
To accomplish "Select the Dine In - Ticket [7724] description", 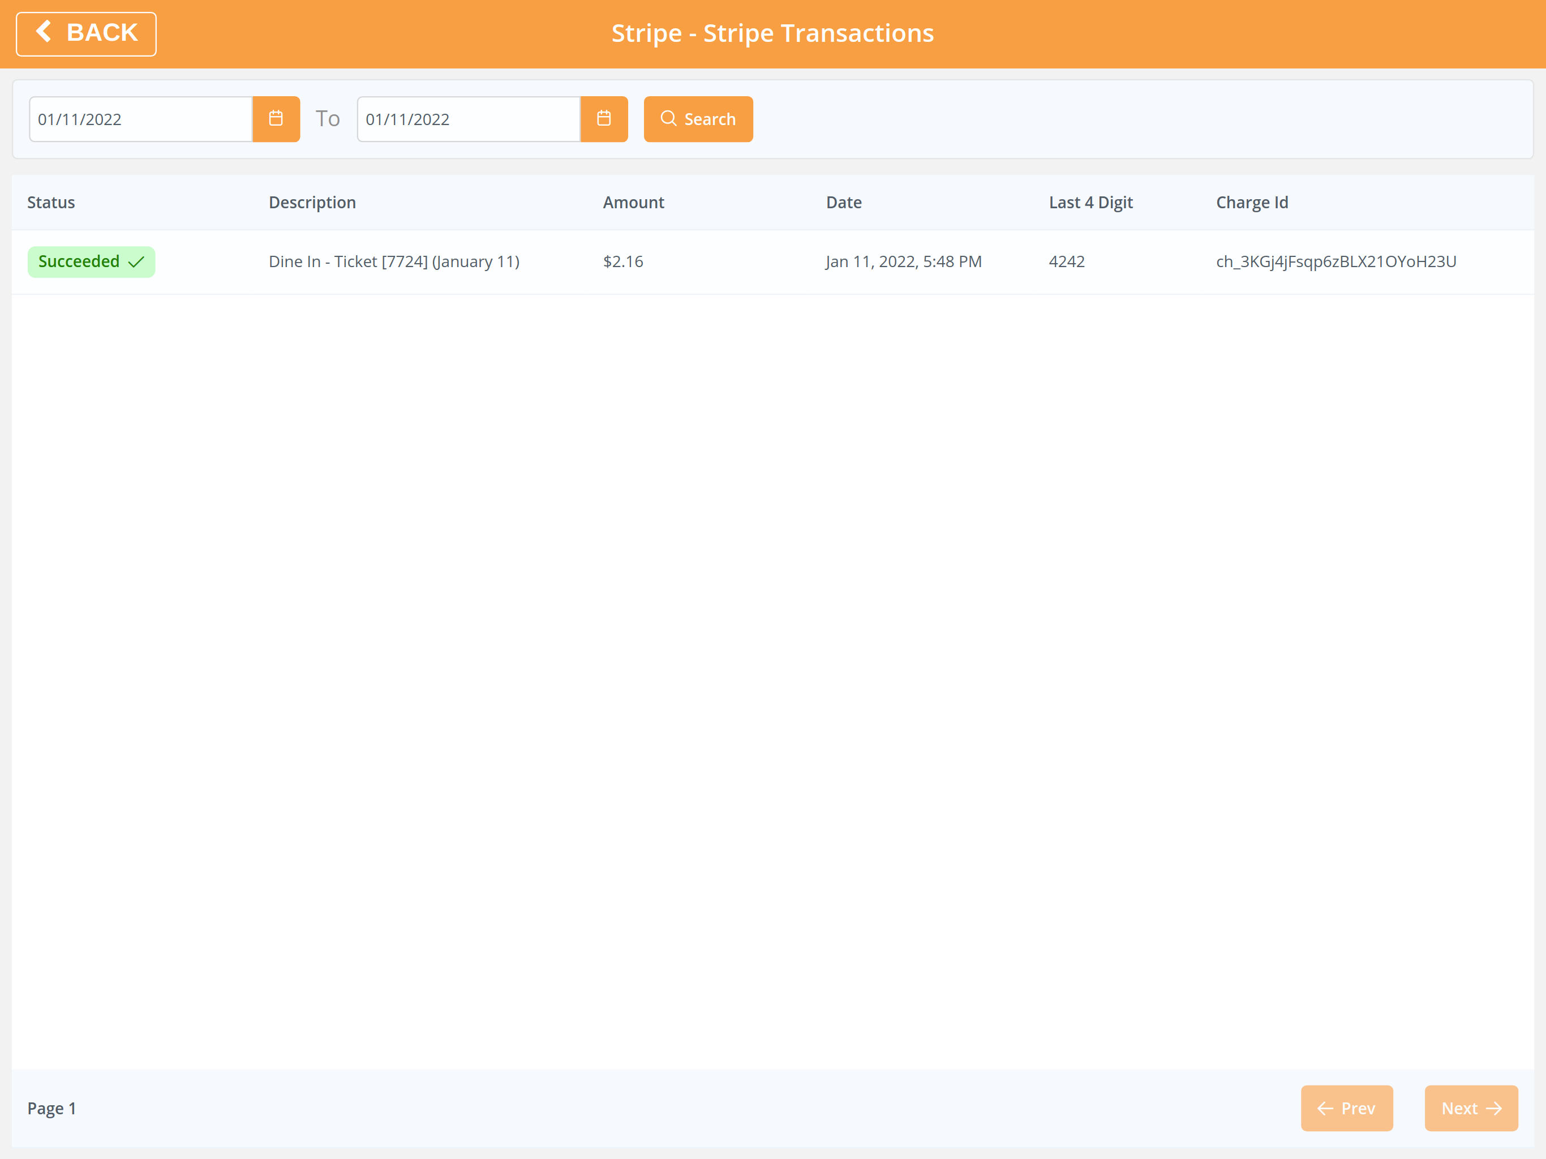I will click(x=394, y=261).
